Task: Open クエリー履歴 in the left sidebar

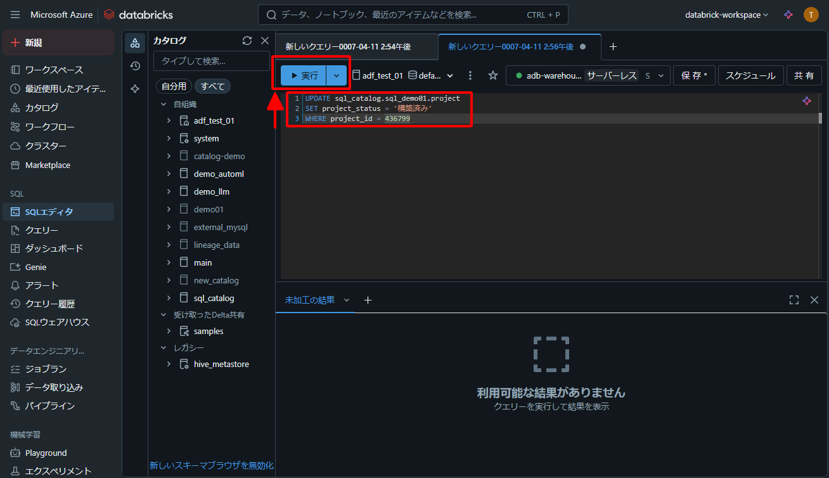Action: (50, 304)
